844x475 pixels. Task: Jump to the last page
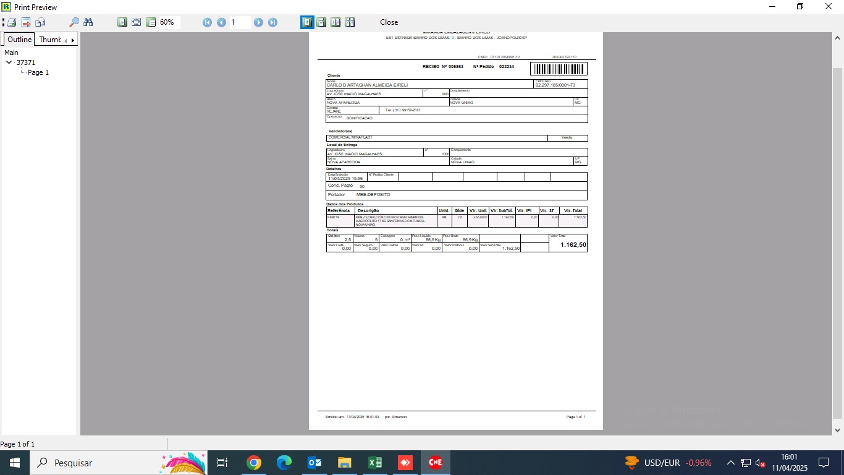(x=272, y=22)
